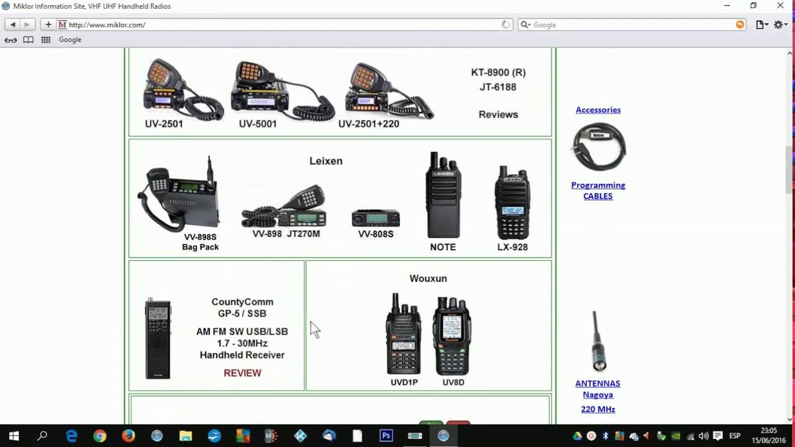The height and width of the screenshot is (447, 795).
Task: Go forward with the forward arrow button
Action: pos(27,25)
